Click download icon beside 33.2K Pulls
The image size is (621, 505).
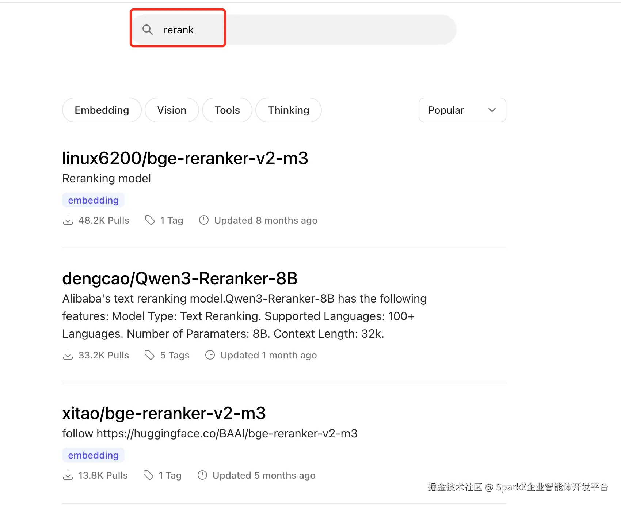[68, 355]
